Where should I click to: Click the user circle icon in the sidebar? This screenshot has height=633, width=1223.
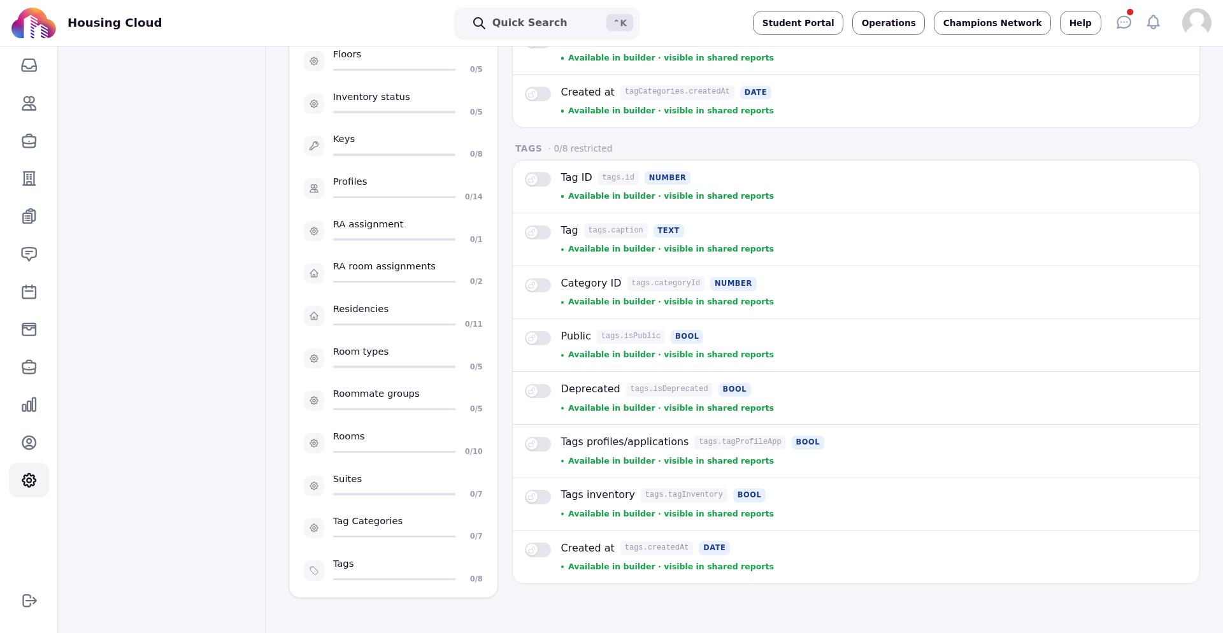point(29,443)
